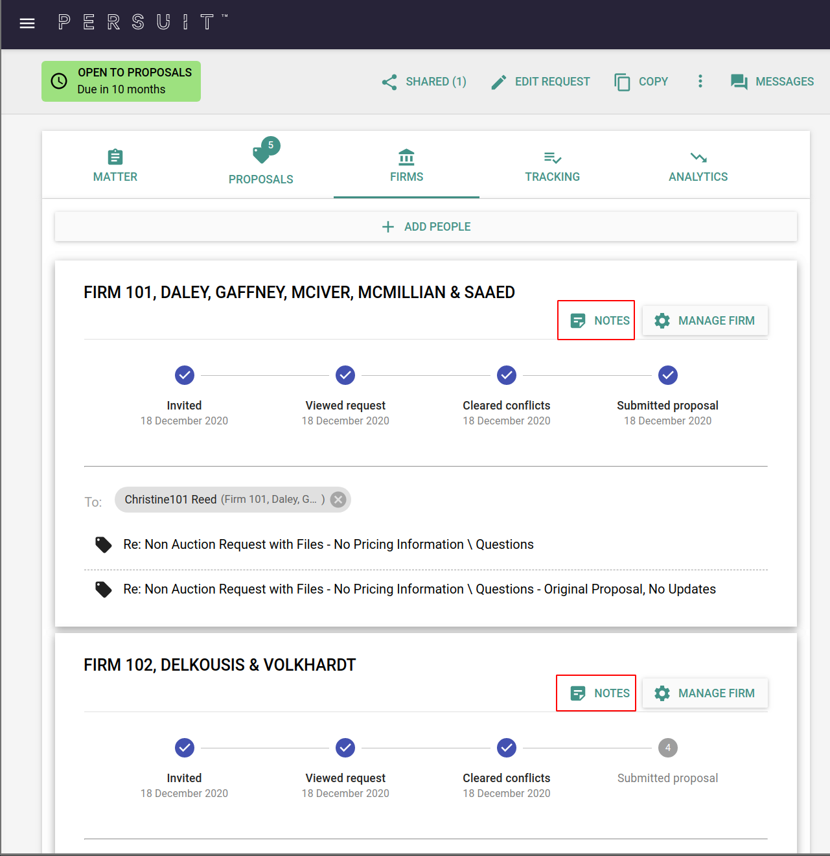Screen dimensions: 830x856
Task: Click the EDIT REQUEST label
Action: (x=553, y=82)
